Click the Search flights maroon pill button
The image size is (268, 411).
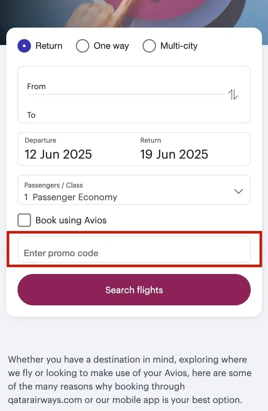pos(134,290)
